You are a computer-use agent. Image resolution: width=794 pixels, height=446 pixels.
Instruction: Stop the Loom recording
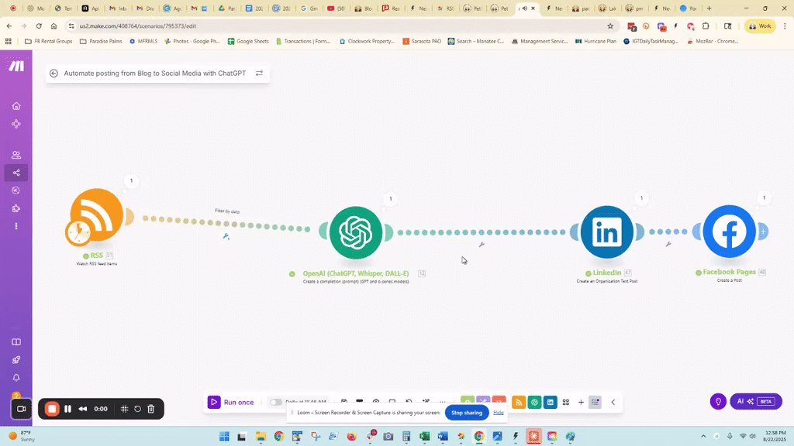point(52,409)
